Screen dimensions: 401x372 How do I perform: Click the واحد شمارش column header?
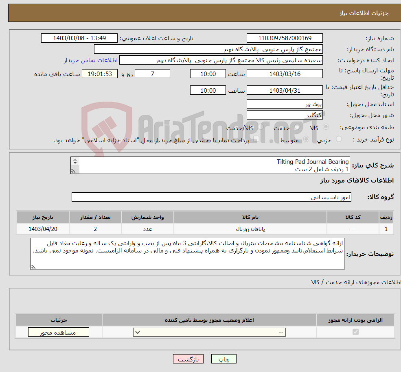147,217
